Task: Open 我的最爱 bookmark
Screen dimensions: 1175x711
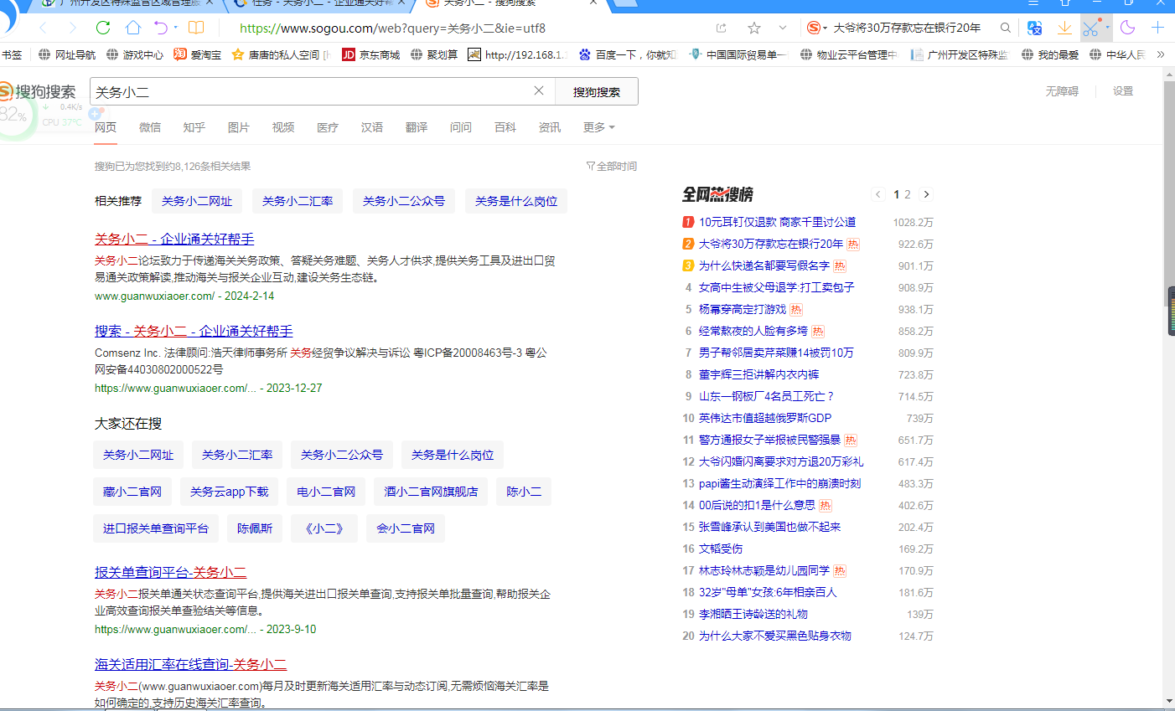Action: pos(1050,54)
